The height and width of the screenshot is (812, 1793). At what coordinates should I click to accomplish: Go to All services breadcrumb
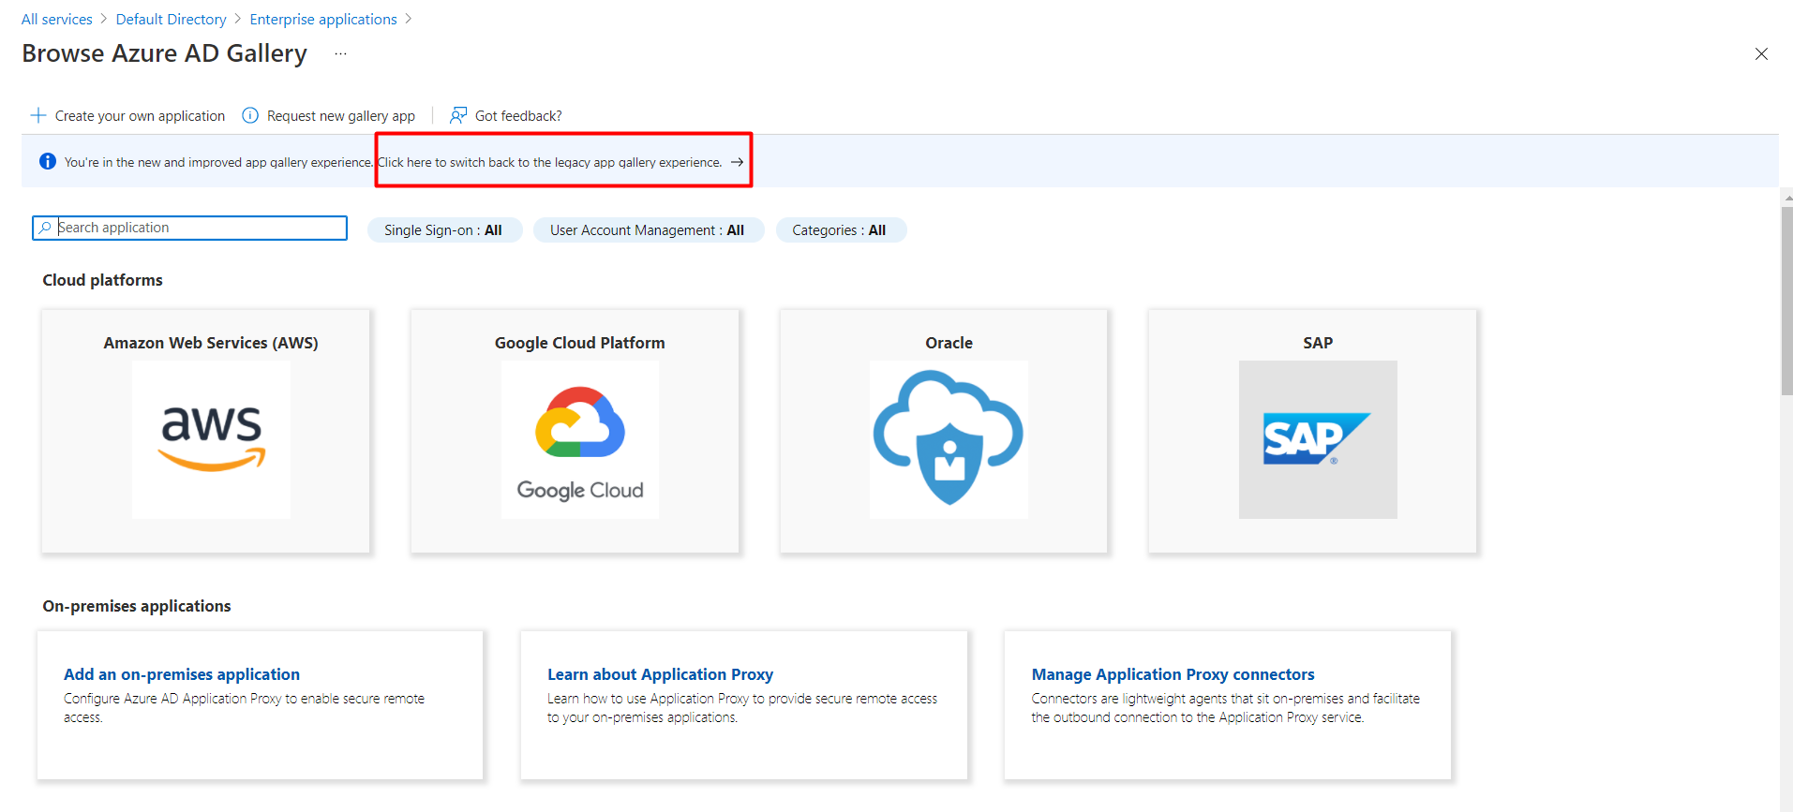tap(57, 19)
